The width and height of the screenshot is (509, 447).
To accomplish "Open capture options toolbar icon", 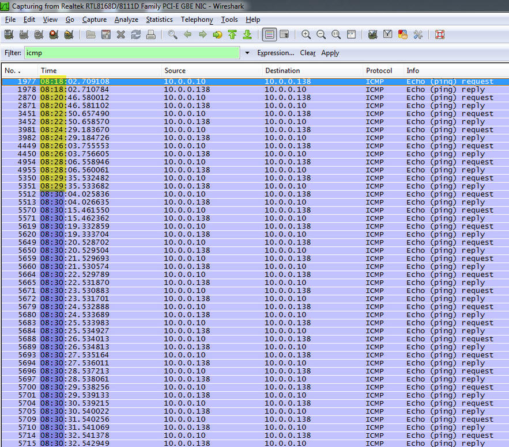I will (x=24, y=35).
